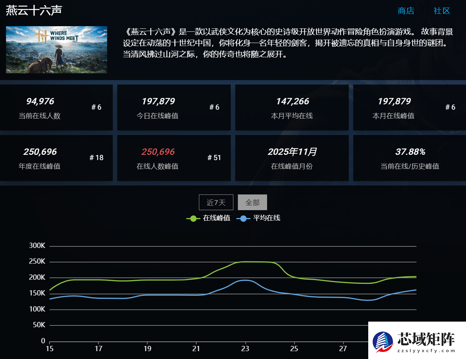Click the green 在线峰值 legend marker
Viewport: 466px width, 359px height.
coord(193,218)
